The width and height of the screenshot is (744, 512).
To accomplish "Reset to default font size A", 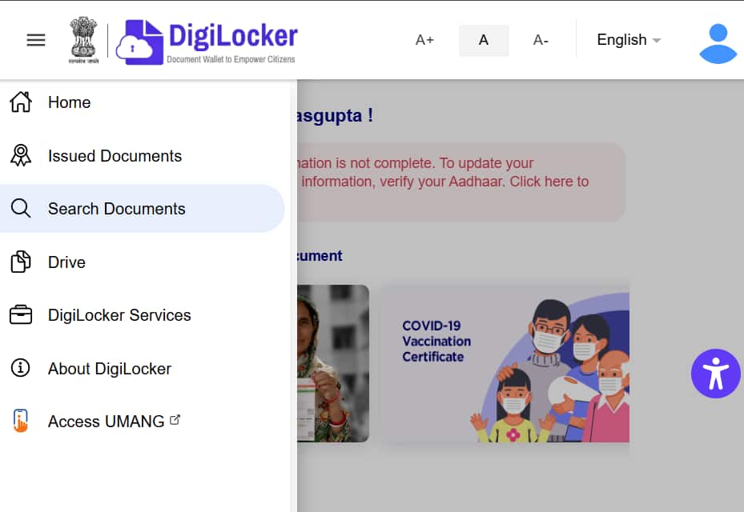I will (x=484, y=40).
